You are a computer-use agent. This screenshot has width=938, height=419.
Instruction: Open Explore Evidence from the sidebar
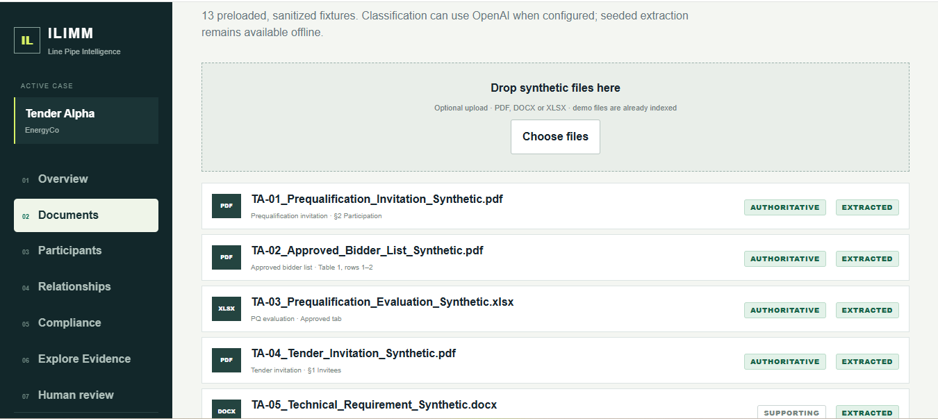click(x=86, y=359)
